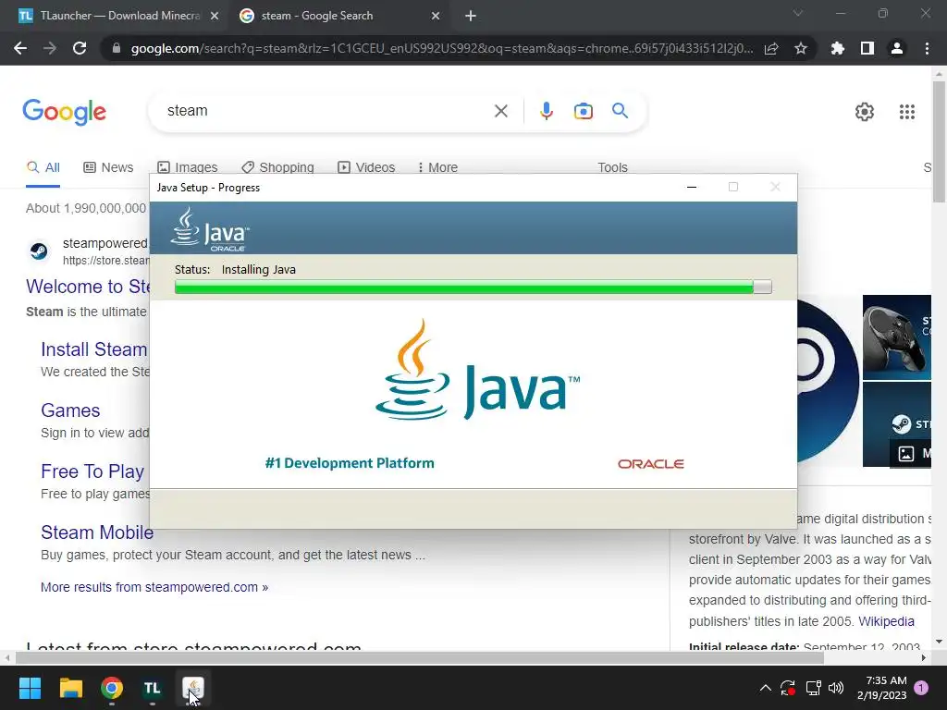This screenshot has height=710, width=947.
Task: Bookmark this page with the star icon
Action: [801, 48]
